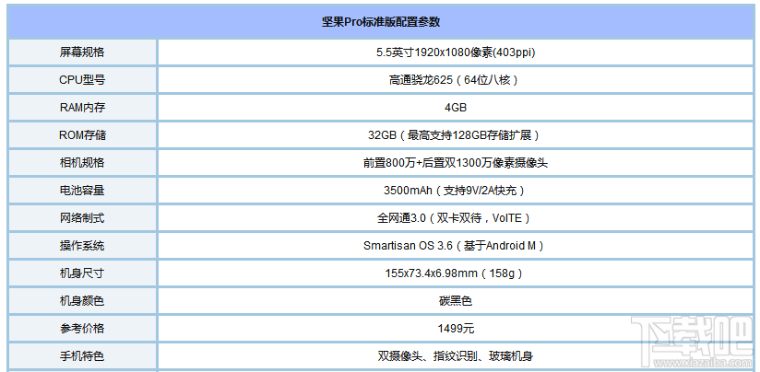Select the 4GB value cell
Image resolution: width=760 pixels, height=372 pixels.
456,108
